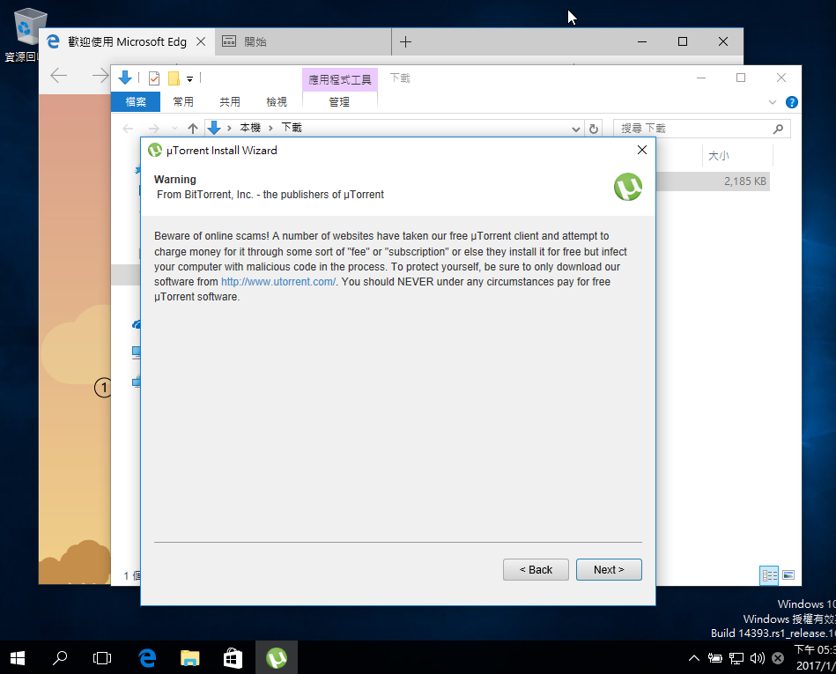Close the 歡迎使用 Microsoft Edge tab

(201, 41)
